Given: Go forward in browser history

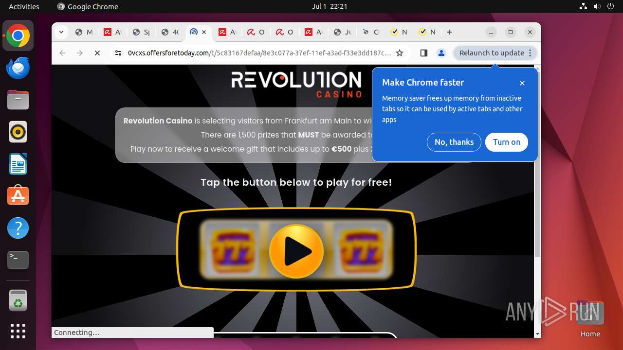Looking at the screenshot, I should click(x=80, y=53).
